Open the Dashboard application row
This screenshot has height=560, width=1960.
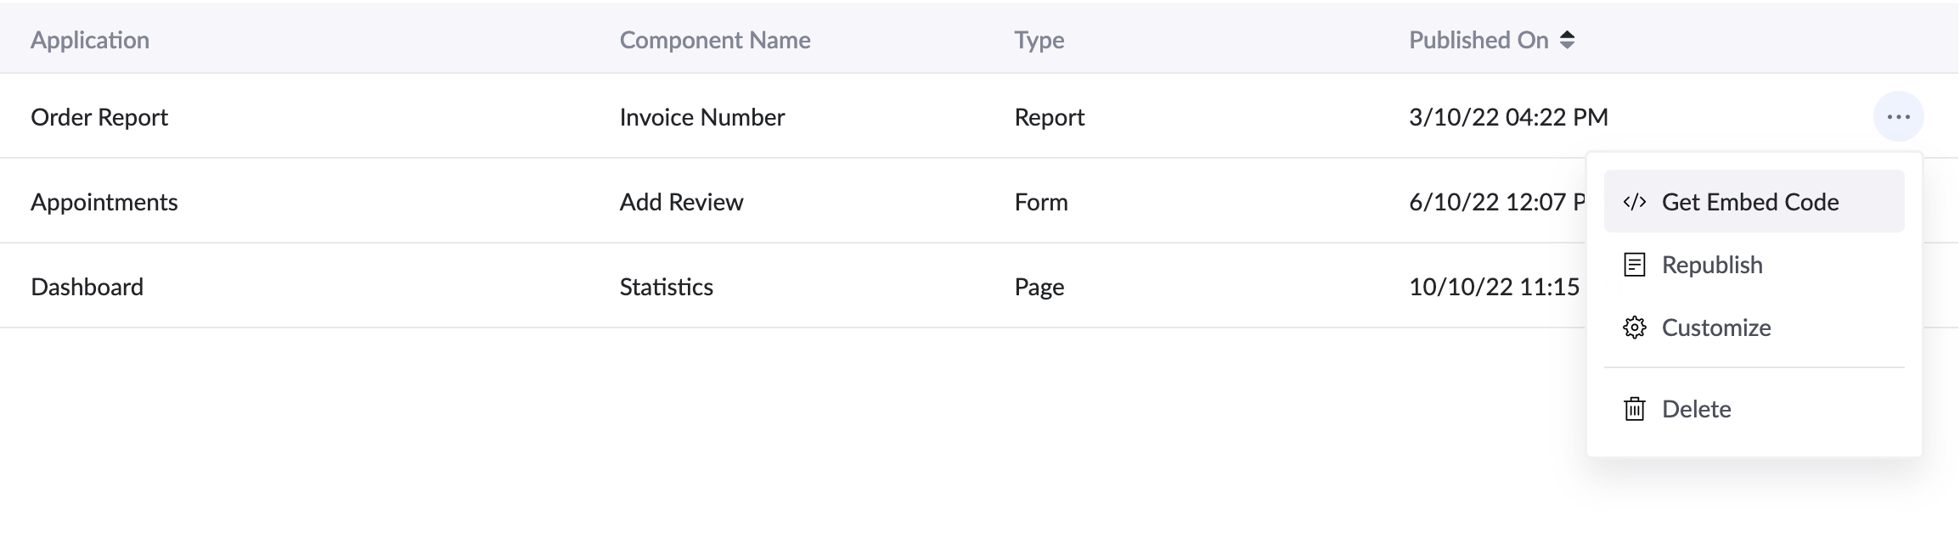[87, 287]
